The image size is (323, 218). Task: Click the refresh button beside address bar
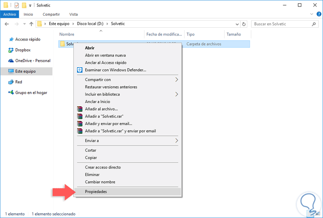point(244,24)
